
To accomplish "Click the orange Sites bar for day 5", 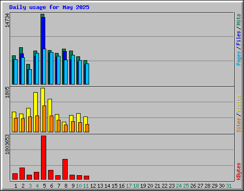I will tap(44, 119).
